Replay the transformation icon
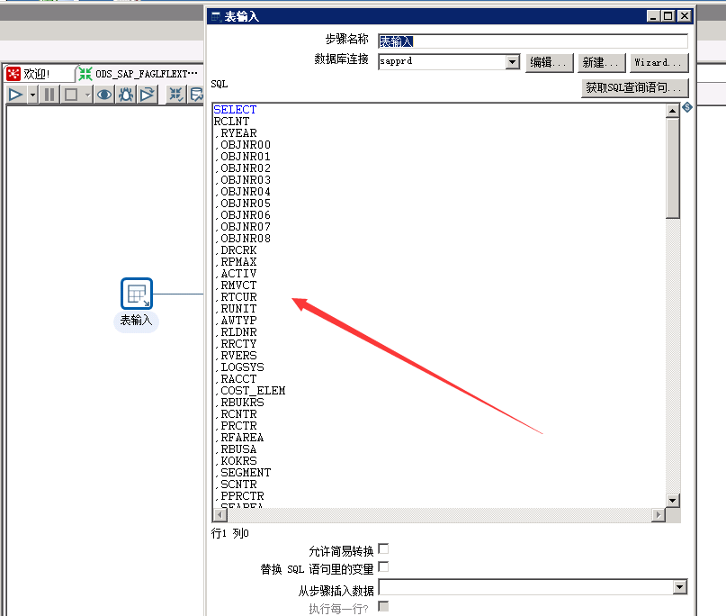726x616 pixels. (148, 95)
